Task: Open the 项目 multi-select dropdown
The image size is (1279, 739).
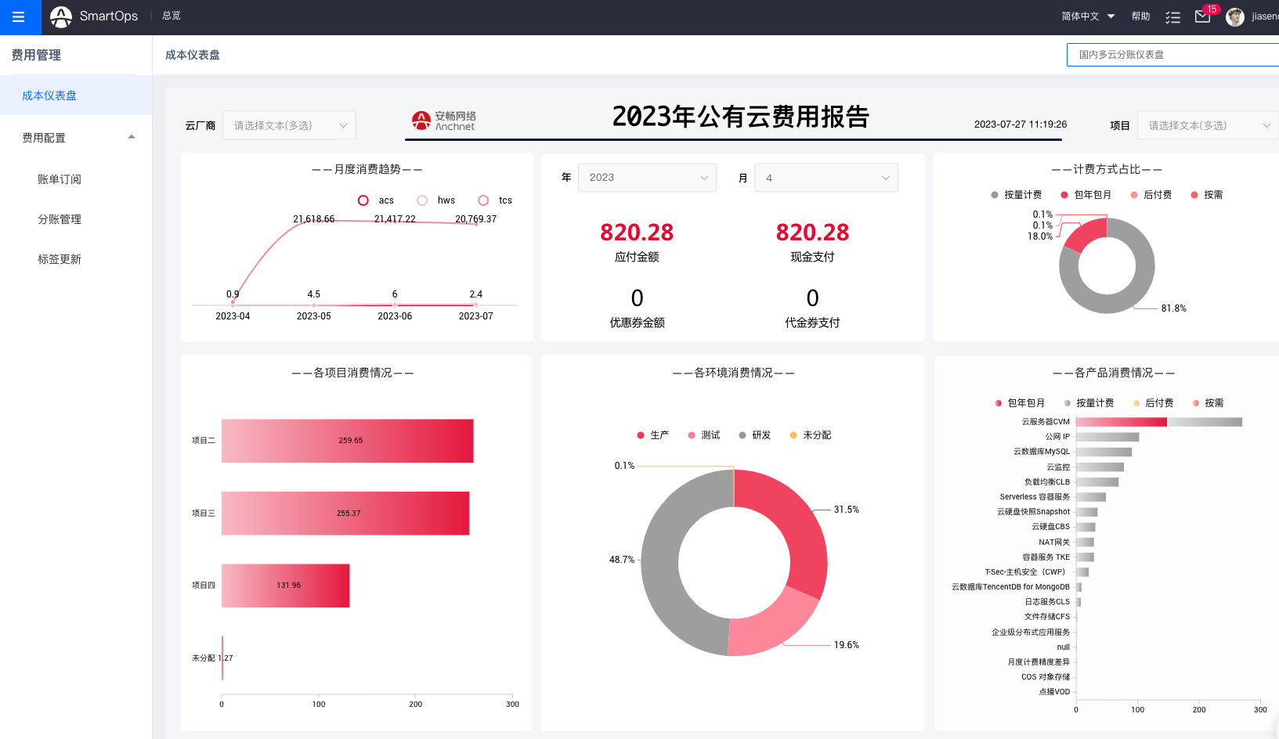Action: [x=1207, y=125]
